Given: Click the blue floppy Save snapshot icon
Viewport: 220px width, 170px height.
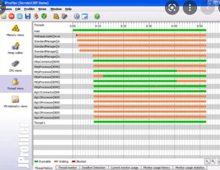Looking at the screenshot, I should click(28, 16).
